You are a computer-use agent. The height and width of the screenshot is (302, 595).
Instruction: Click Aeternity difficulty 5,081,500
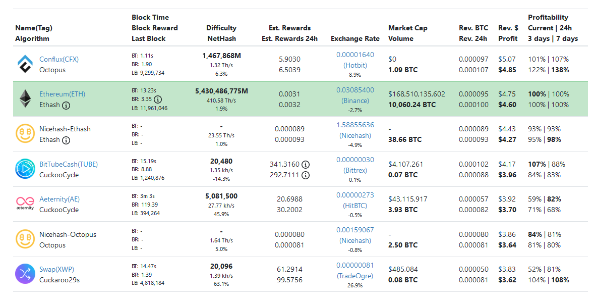click(221, 196)
